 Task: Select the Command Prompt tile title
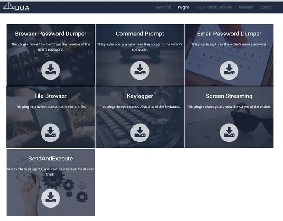(x=140, y=34)
